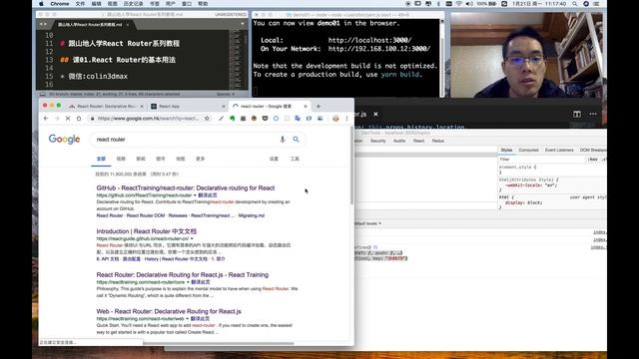Open GitHub ReactTraining/react-router result link

tap(186, 188)
